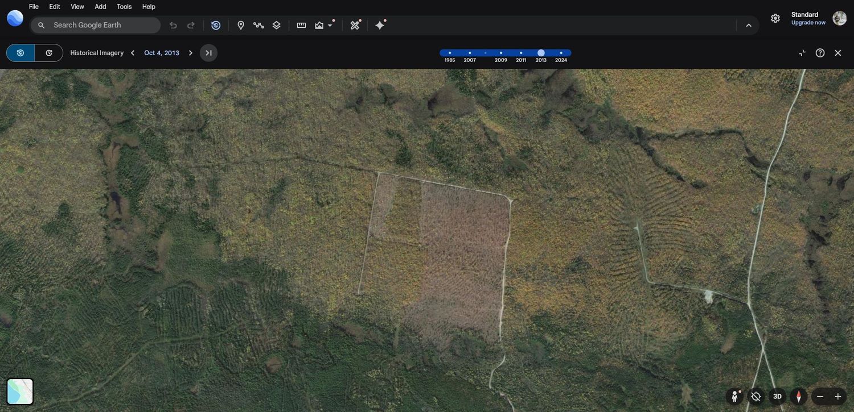The image size is (854, 412).
Task: Select the Add placemark tool
Action: [x=241, y=25]
